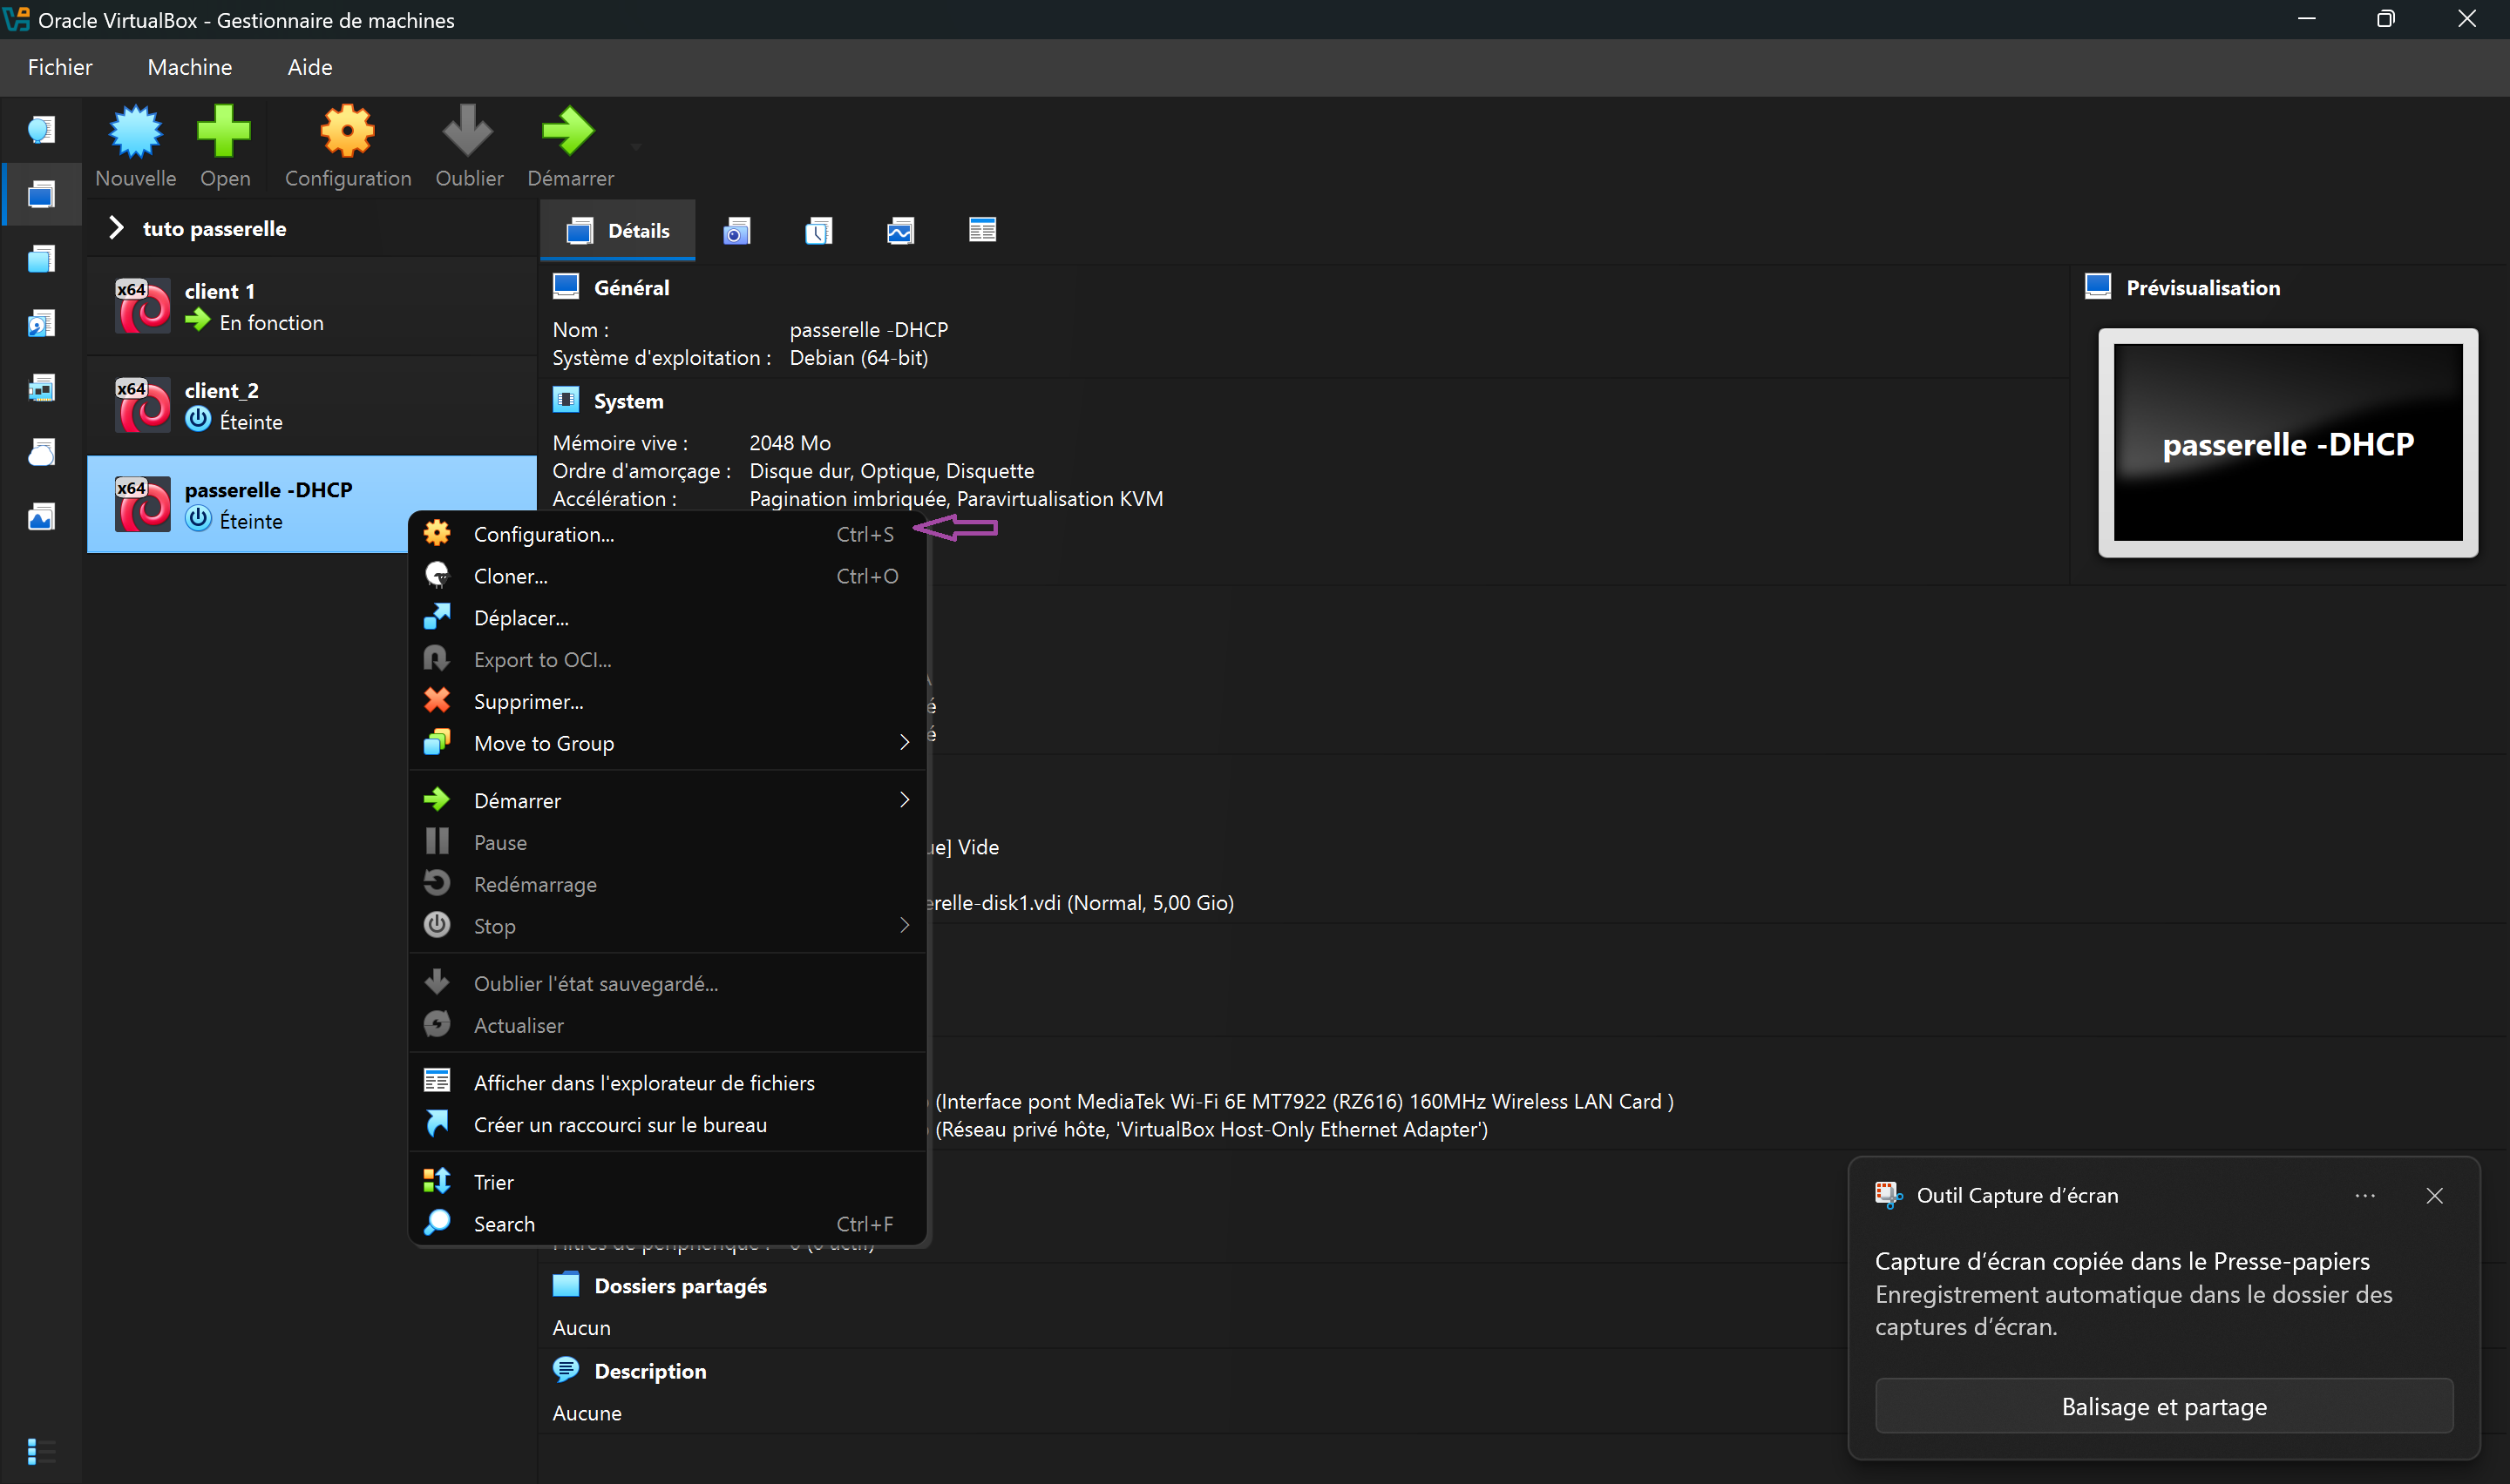Screen dimensions: 2510x1484
Task: Open dropdown arrow next to Démarrer toolbar button
Action: click(x=636, y=147)
